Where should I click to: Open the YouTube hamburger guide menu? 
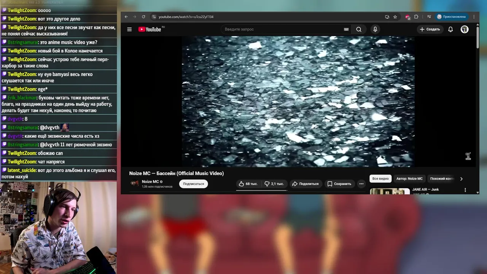coord(129,29)
